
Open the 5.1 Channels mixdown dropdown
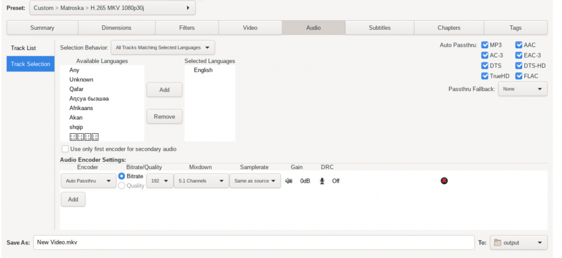point(201,181)
